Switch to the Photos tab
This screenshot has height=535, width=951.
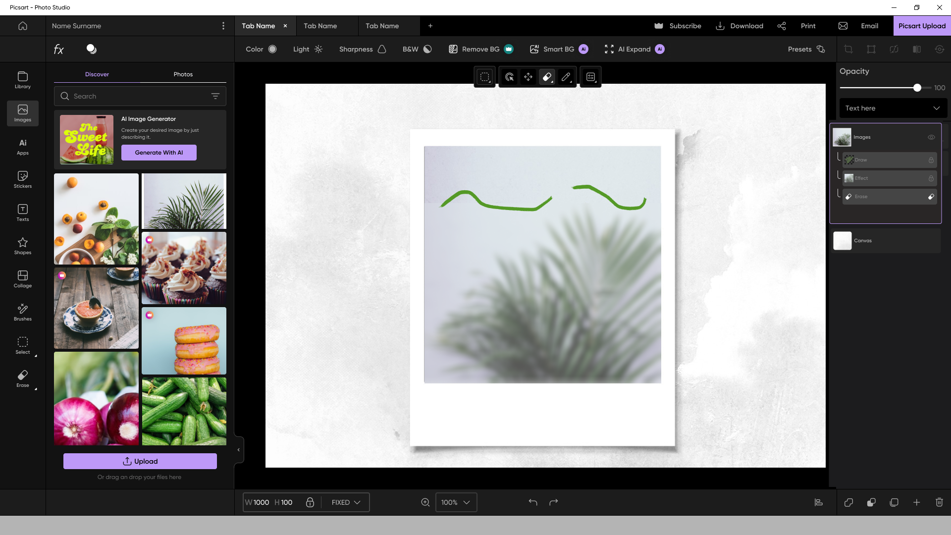(183, 74)
